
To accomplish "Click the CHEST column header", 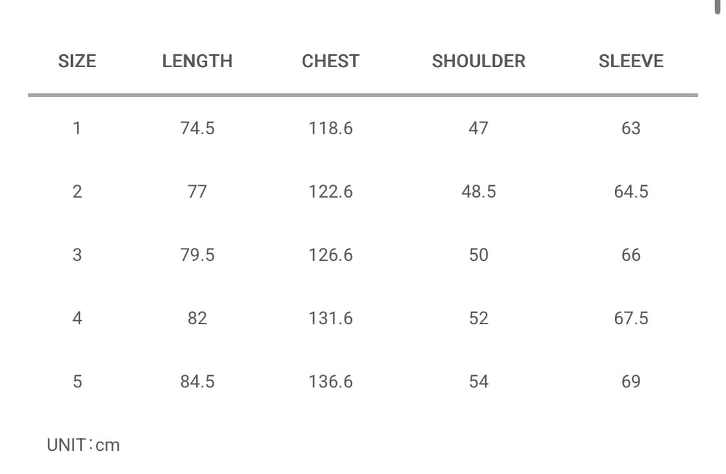I will pos(330,61).
